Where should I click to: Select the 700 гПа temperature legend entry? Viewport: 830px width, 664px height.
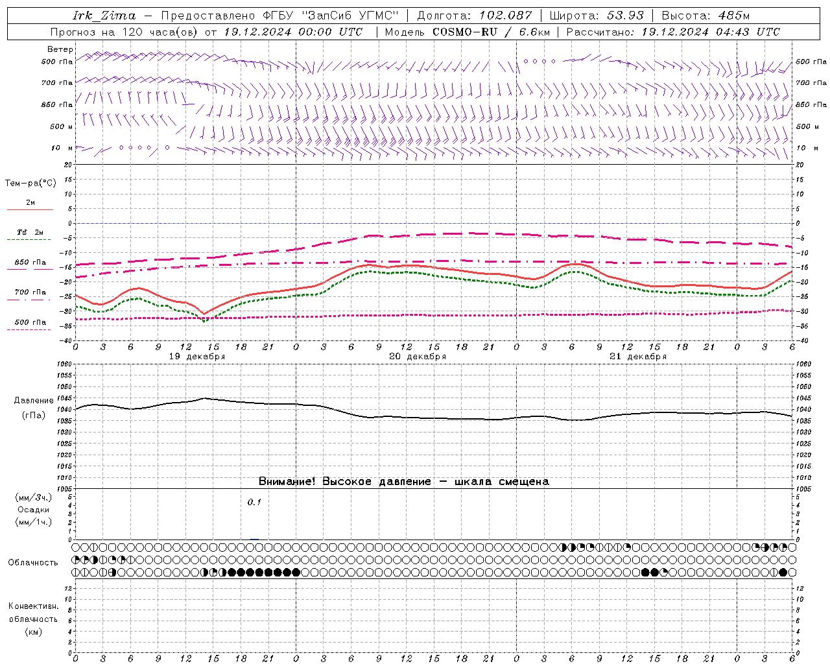click(30, 292)
